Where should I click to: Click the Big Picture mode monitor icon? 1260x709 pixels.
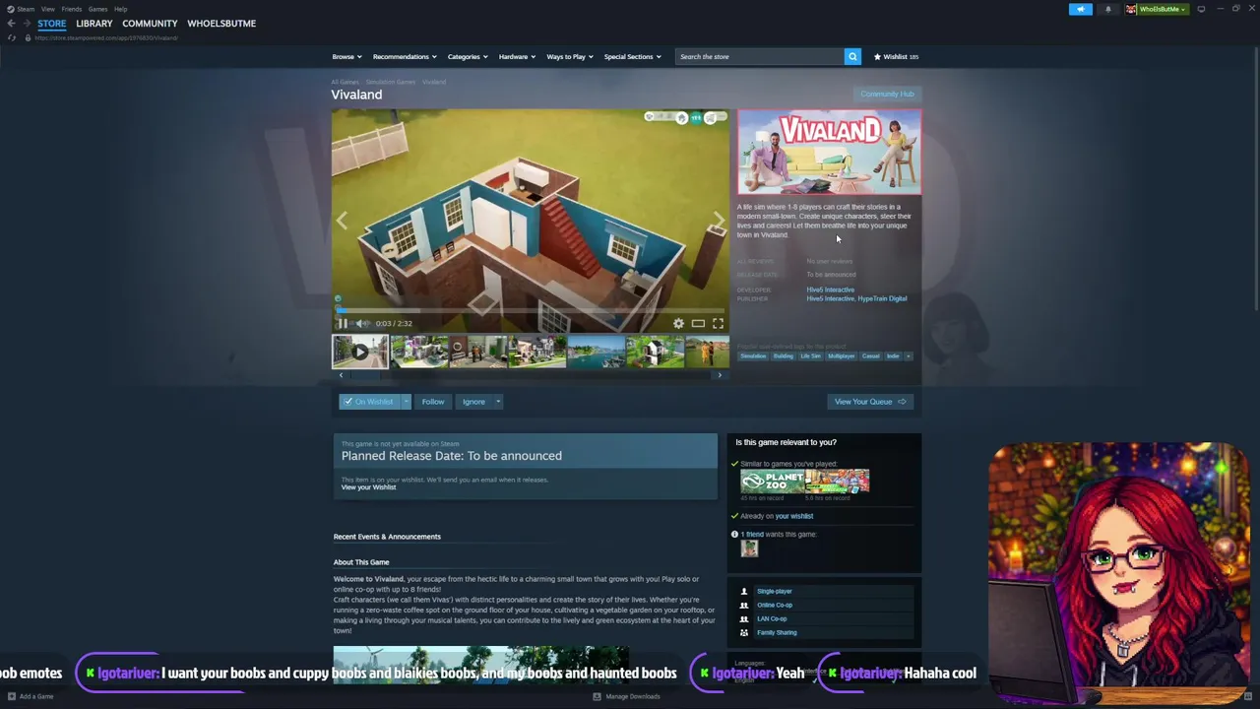pos(1201,9)
